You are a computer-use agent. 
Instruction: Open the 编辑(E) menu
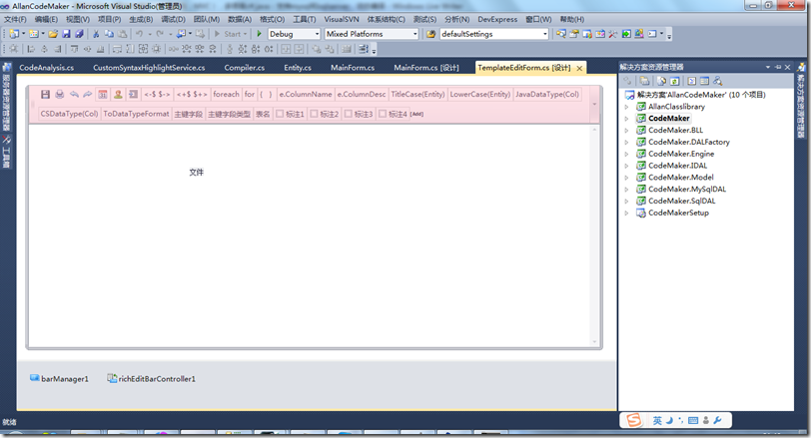click(x=46, y=19)
